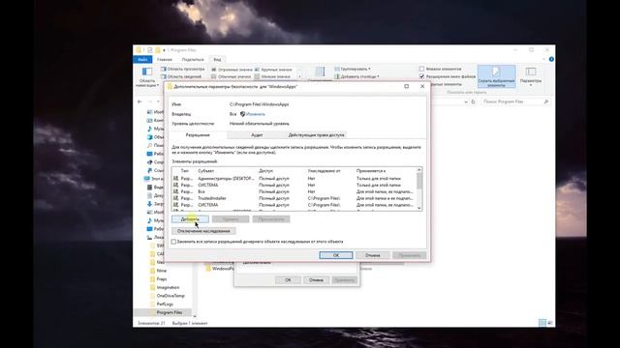Open Главная ribbon tab

(165, 60)
